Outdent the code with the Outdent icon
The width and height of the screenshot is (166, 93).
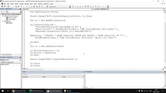[88, 6]
